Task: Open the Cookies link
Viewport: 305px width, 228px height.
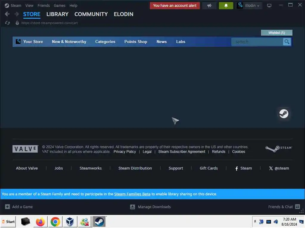Action: coord(239,152)
